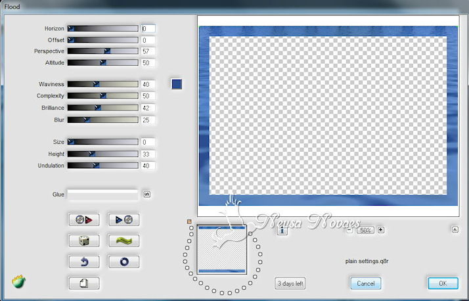Zoom out preview with minus button
Screen dimensions: 469x301
349,230
